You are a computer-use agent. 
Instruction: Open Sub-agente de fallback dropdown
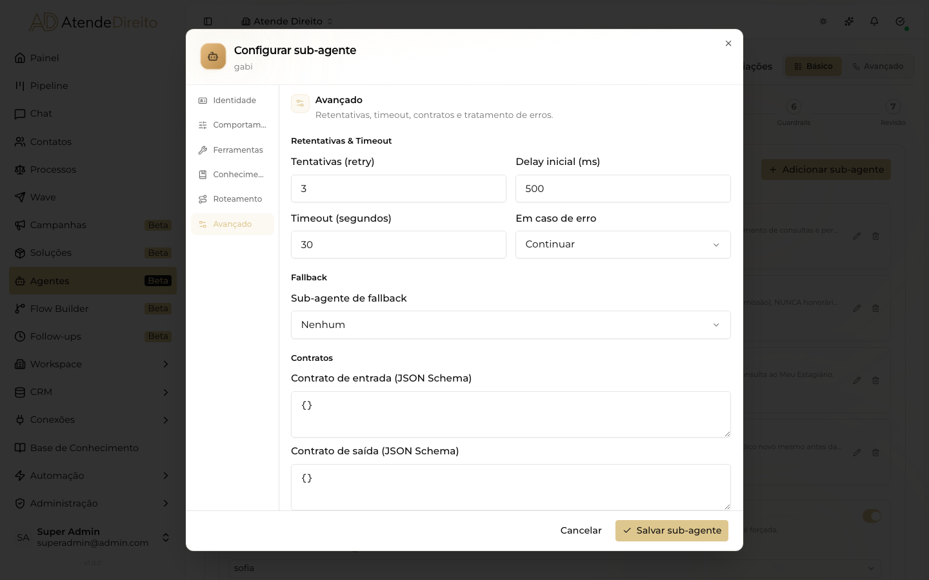(x=511, y=325)
